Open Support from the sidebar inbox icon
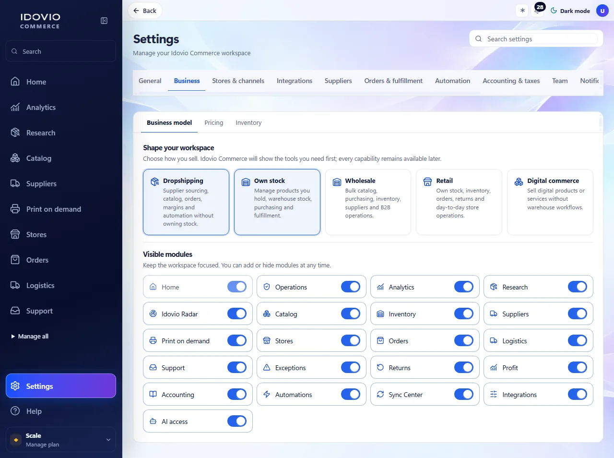This screenshot has width=614, height=458. pos(15,311)
